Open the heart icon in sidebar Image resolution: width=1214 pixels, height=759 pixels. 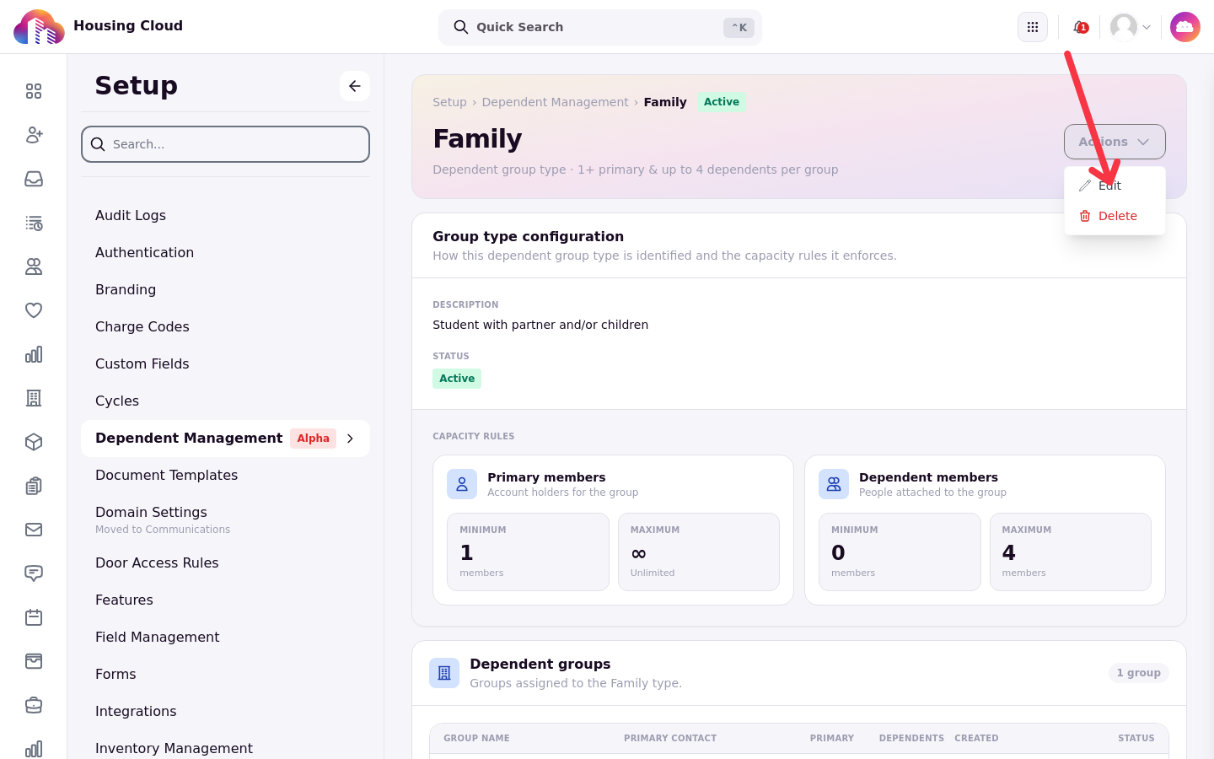[34, 310]
